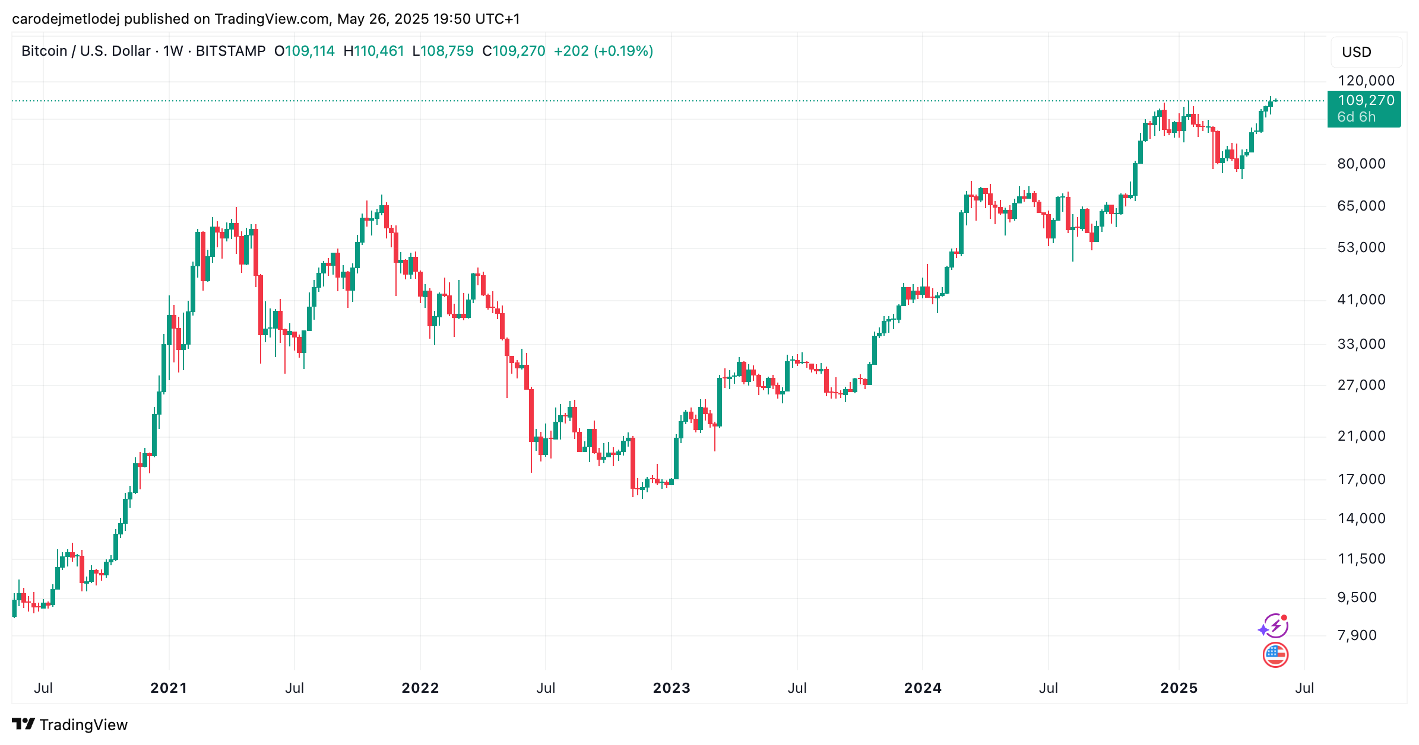This screenshot has height=745, width=1419.
Task: Open the USD currency dropdown
Action: [x=1366, y=52]
